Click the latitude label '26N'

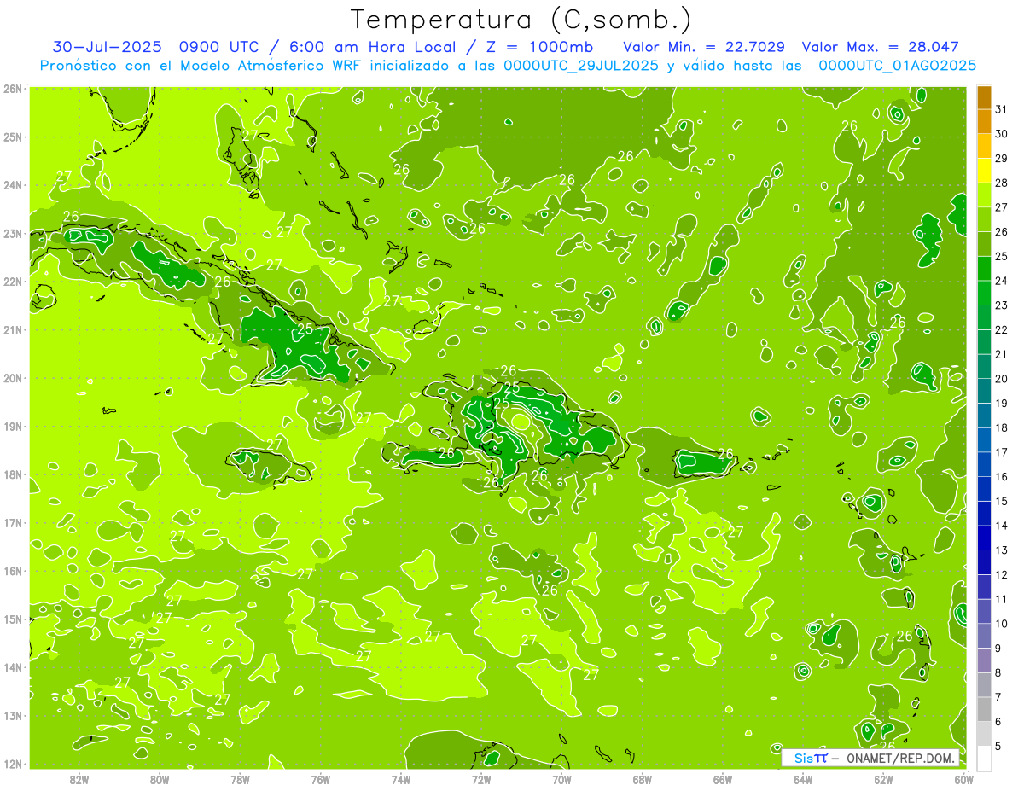13,89
